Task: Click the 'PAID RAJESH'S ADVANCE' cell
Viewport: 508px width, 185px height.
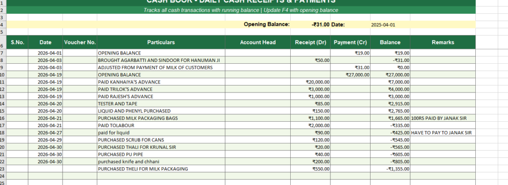Action: tap(161, 96)
